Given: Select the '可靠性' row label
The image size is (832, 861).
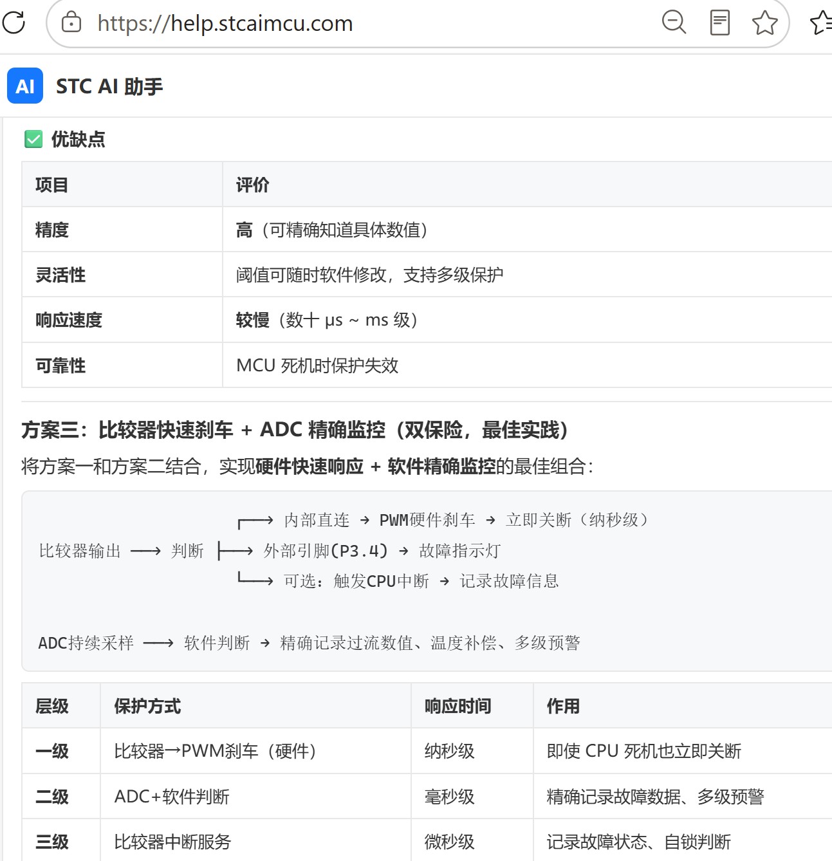Looking at the screenshot, I should (x=60, y=366).
